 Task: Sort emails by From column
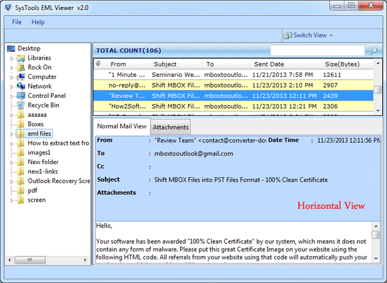(x=128, y=64)
